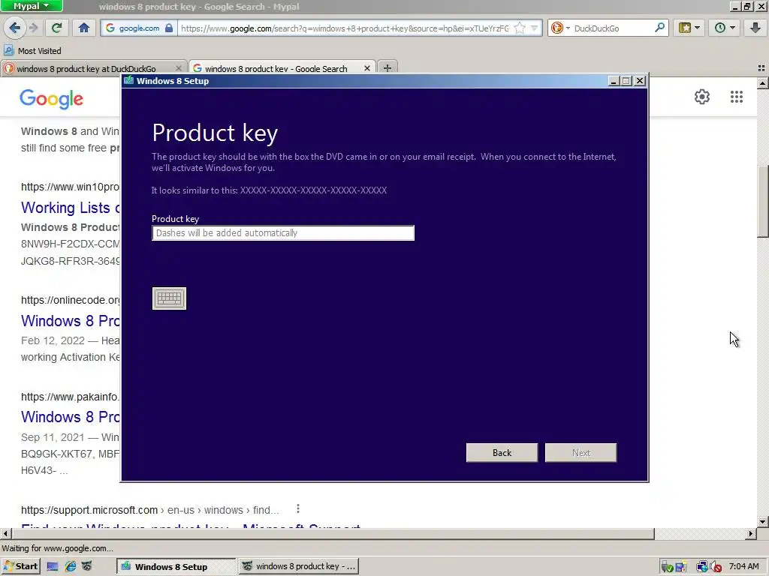
Task: Open more options for support.microsoft.com result
Action: (x=297, y=509)
